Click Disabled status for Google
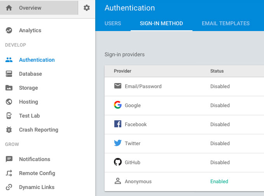 [x=220, y=105]
